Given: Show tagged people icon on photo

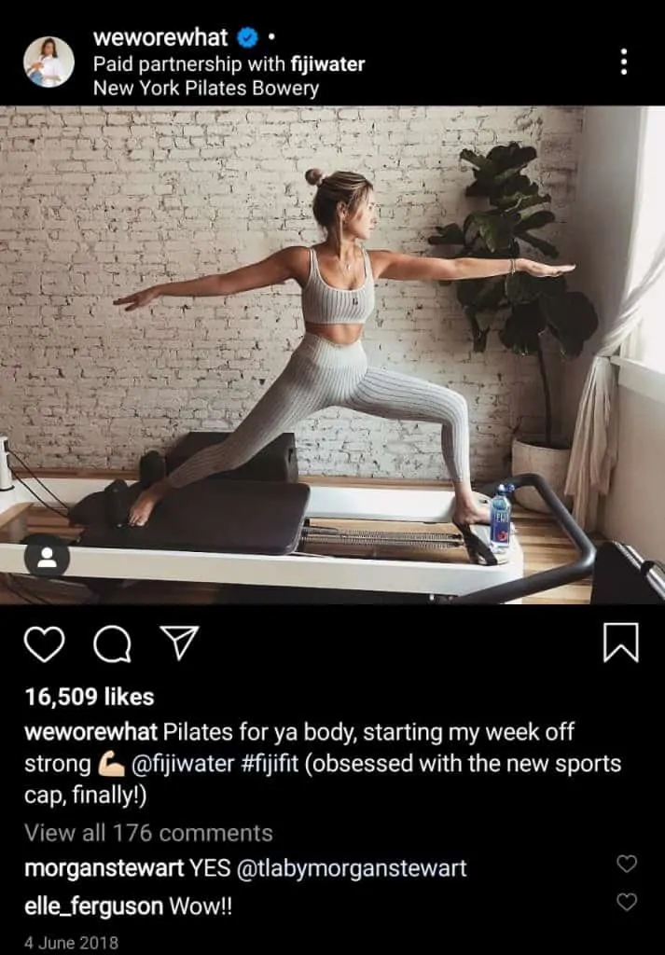Looking at the screenshot, I should click(x=47, y=557).
